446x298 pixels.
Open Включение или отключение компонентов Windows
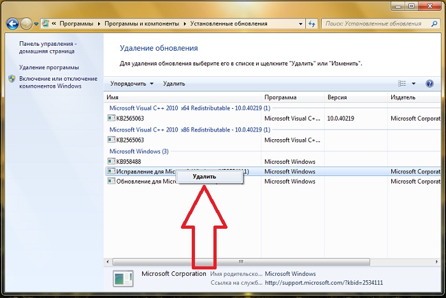[58, 82]
